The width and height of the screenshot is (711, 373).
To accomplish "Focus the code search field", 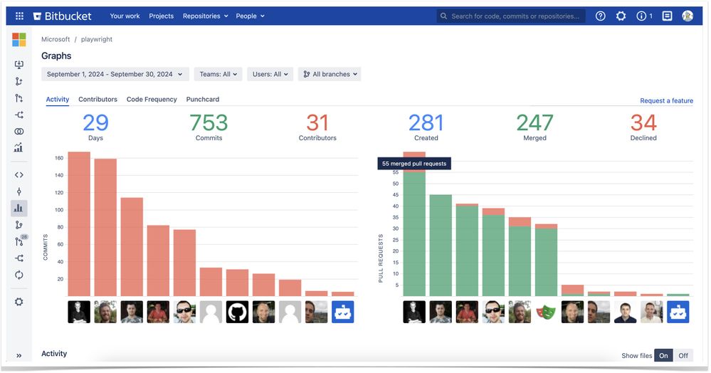I will [x=512, y=16].
